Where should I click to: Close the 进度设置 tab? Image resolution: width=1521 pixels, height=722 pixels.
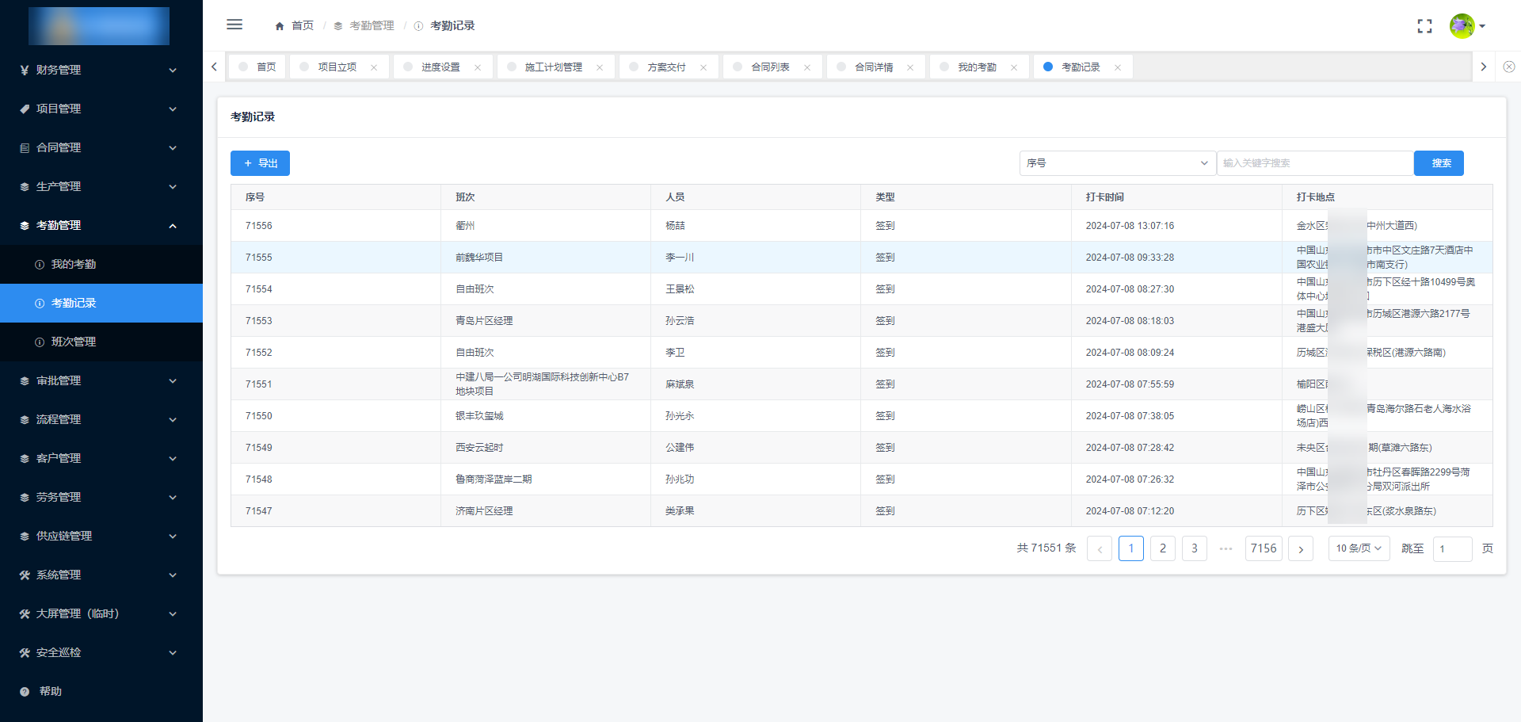(478, 67)
